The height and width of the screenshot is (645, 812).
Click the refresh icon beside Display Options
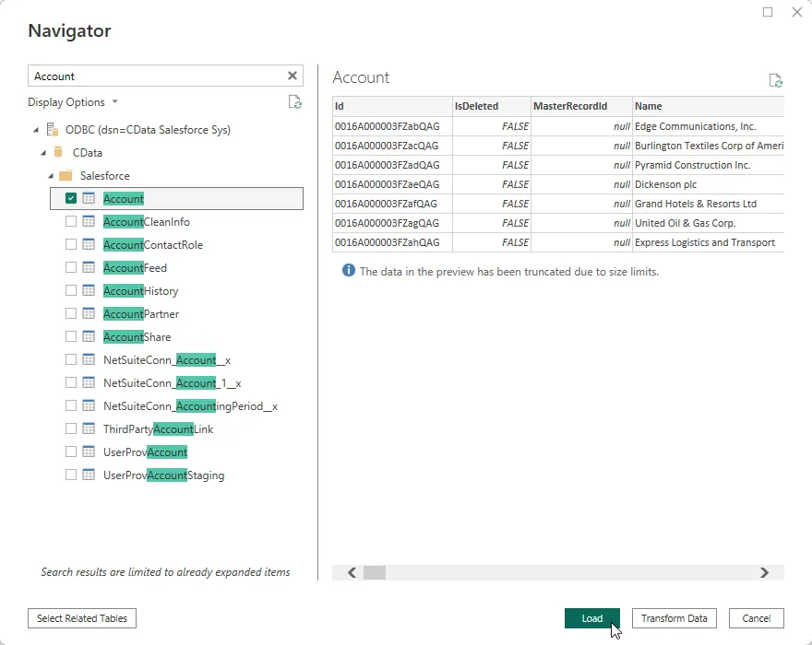(294, 102)
